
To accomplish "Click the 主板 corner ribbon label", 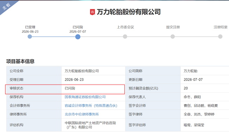I will (x=7, y=6).
